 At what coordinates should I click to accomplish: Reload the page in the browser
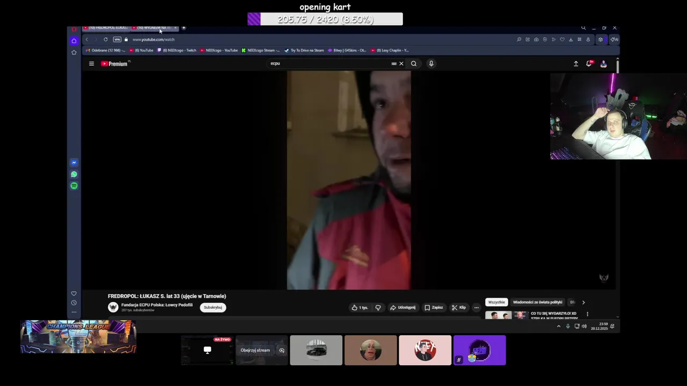point(105,39)
